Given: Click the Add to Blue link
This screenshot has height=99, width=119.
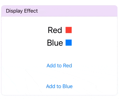Looking at the screenshot, I should [x=59, y=86].
